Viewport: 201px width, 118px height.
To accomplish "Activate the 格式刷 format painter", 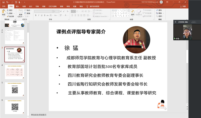I will (x=10, y=16).
